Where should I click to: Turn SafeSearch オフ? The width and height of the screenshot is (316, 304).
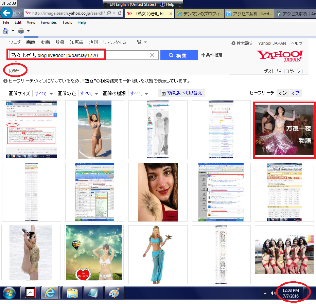click(x=295, y=93)
